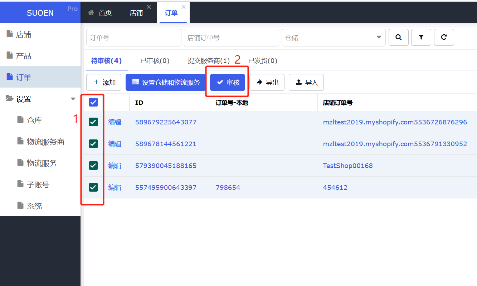Click the home icon in 首页 tab
The width and height of the screenshot is (477, 286).
91,13
